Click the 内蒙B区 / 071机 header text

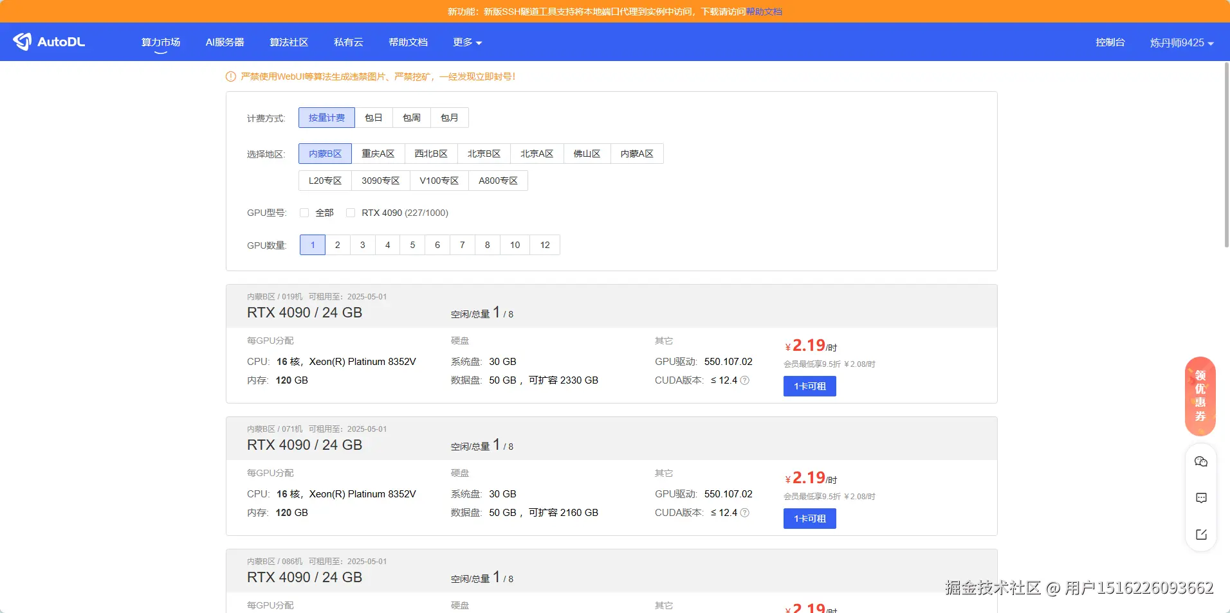pyautogui.click(x=275, y=429)
